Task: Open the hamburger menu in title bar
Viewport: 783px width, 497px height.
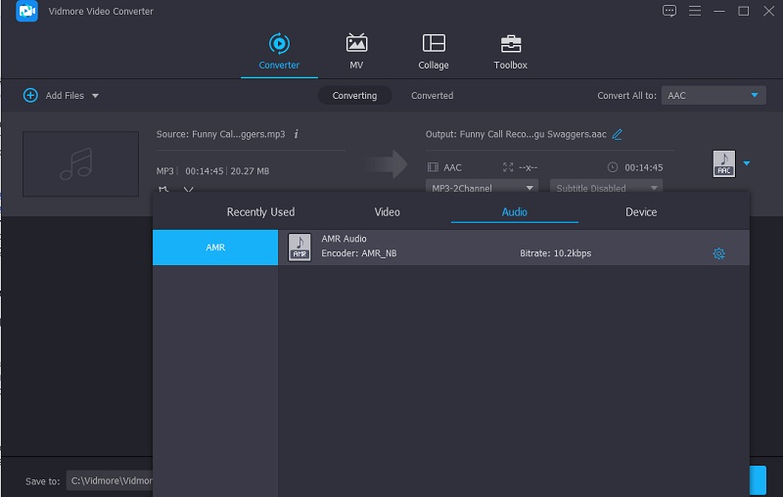Action: [x=695, y=12]
